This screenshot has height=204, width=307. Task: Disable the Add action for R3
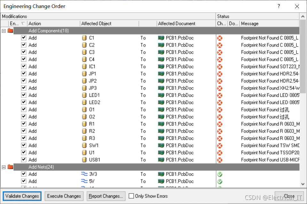(24, 138)
